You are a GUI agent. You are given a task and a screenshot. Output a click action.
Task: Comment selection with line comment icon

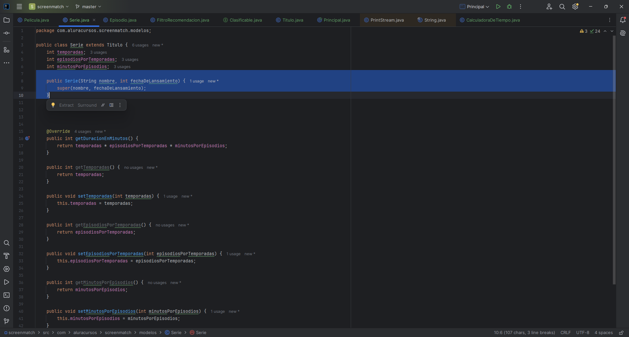pos(103,105)
